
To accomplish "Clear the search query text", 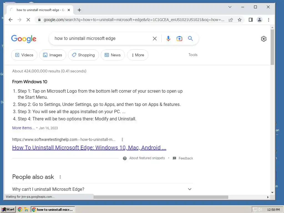I will 155,38.
